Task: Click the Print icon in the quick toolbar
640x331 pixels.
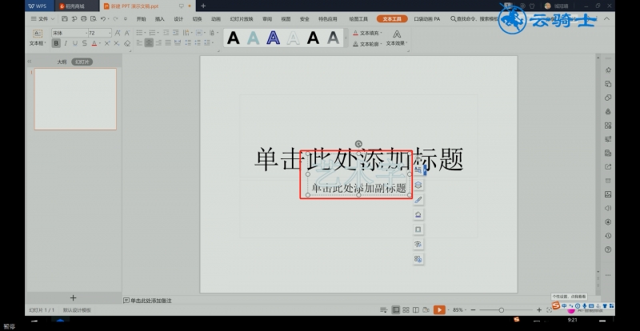Action: point(84,18)
